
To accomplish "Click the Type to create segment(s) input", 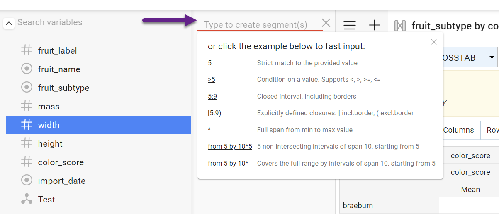I will (x=261, y=25).
